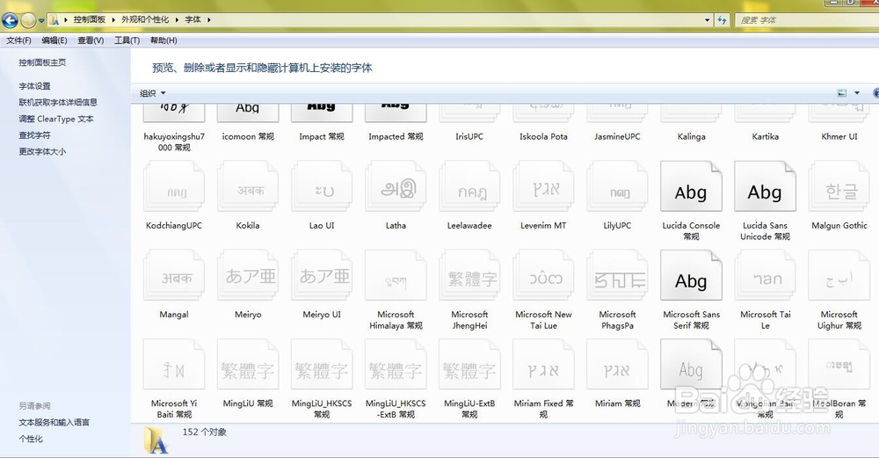Select the Latha font icon
The width and height of the screenshot is (879, 458).
click(x=396, y=186)
